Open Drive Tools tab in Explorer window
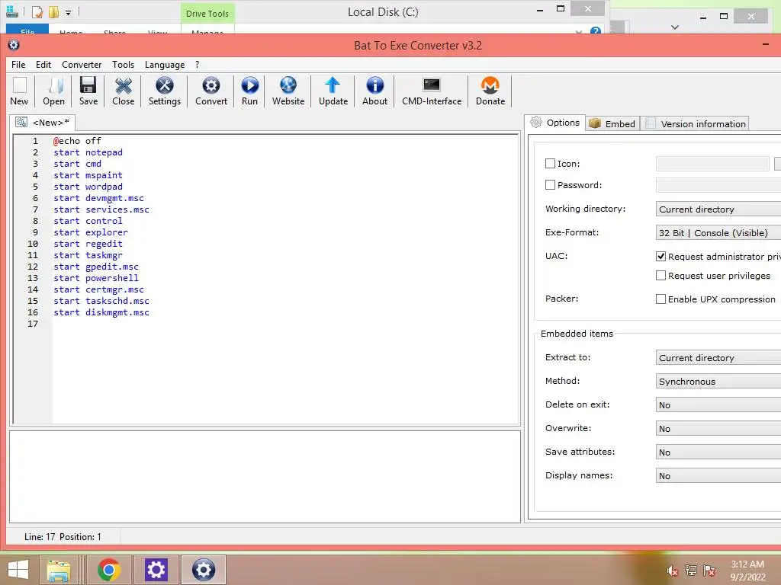781x585 pixels. (207, 14)
